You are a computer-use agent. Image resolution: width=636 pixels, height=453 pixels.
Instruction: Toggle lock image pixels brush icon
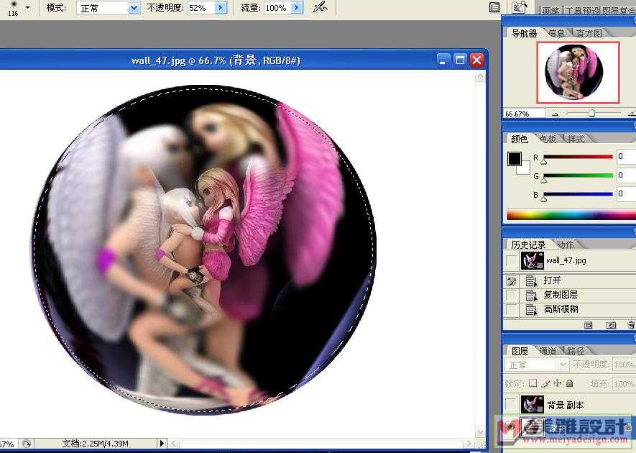tap(545, 383)
